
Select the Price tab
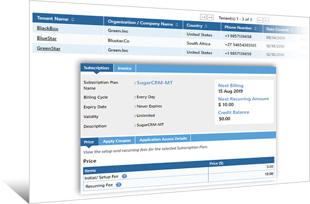[x=89, y=142]
